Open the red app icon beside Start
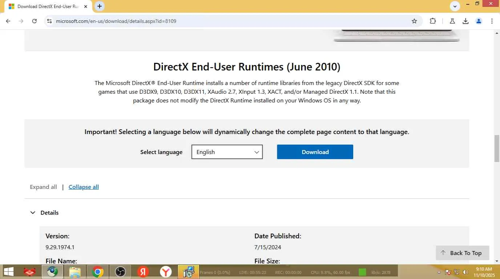 [30, 272]
